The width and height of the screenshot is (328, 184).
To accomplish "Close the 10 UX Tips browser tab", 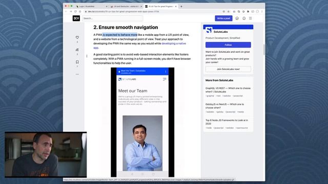I will pos(176,7).
